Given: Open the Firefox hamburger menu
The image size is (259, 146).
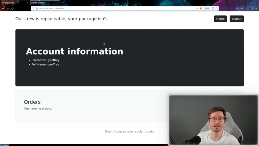Looking at the screenshot, I should pyautogui.click(x=256, y=8).
